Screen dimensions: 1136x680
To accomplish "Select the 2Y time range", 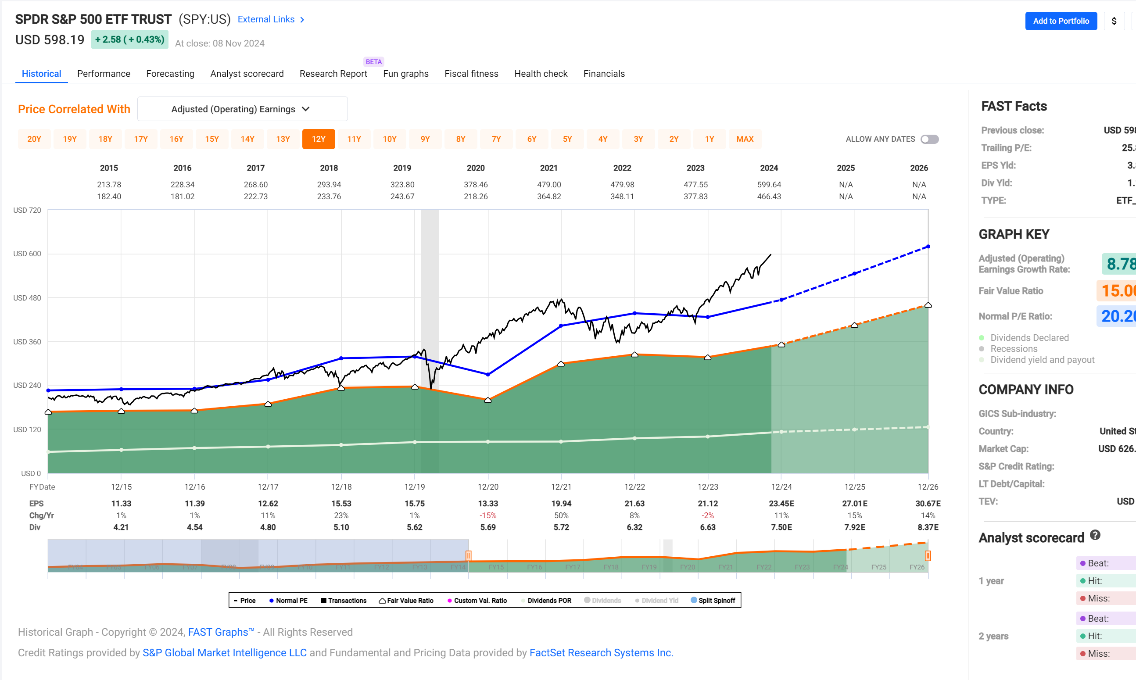I will point(674,140).
